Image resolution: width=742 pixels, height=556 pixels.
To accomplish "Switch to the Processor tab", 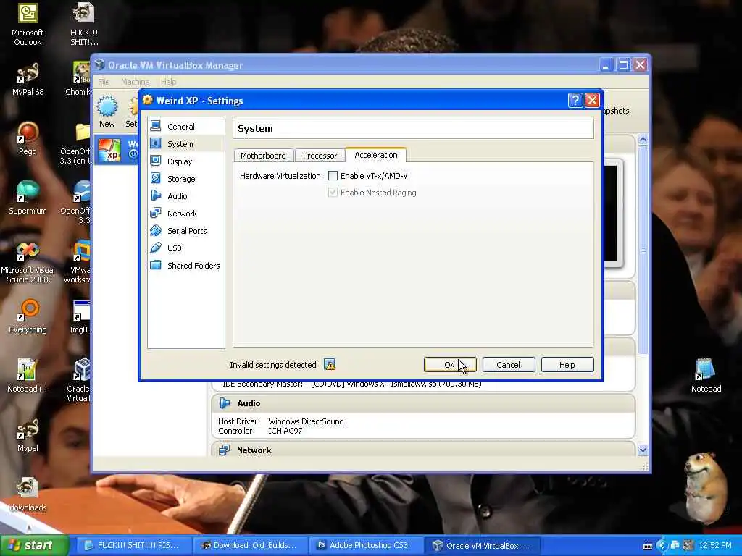I will (x=320, y=156).
